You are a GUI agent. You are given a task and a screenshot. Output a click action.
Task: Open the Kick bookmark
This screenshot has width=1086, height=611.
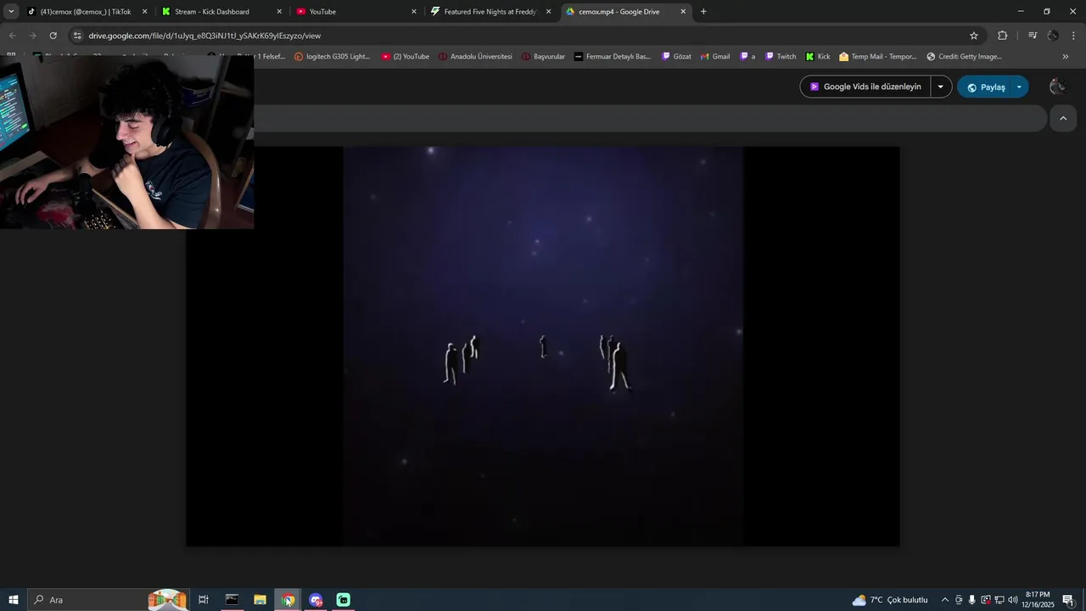[818, 57]
